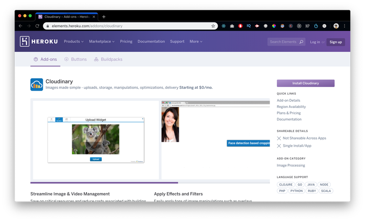Click the purple carousel scroll bar

[x=104, y=183]
